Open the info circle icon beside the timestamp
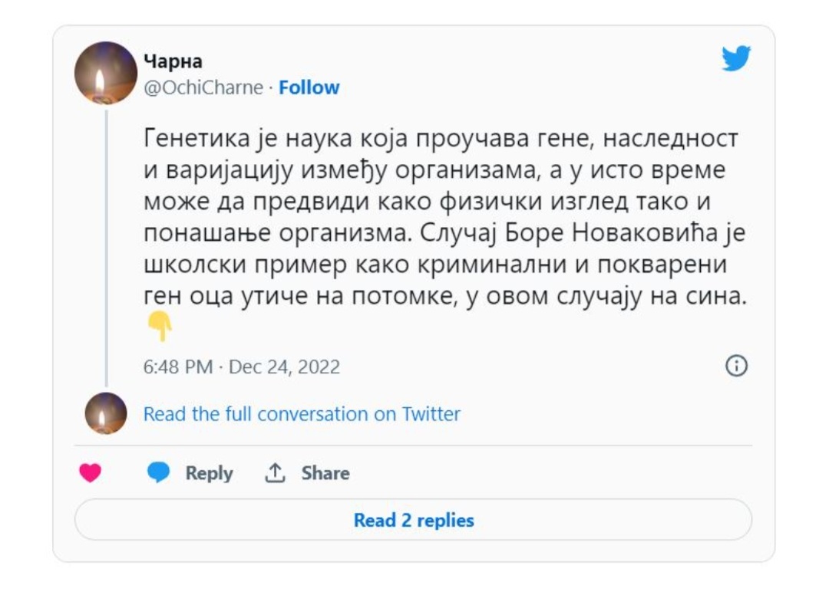Image resolution: width=829 pixels, height=605 pixels. 736,367
